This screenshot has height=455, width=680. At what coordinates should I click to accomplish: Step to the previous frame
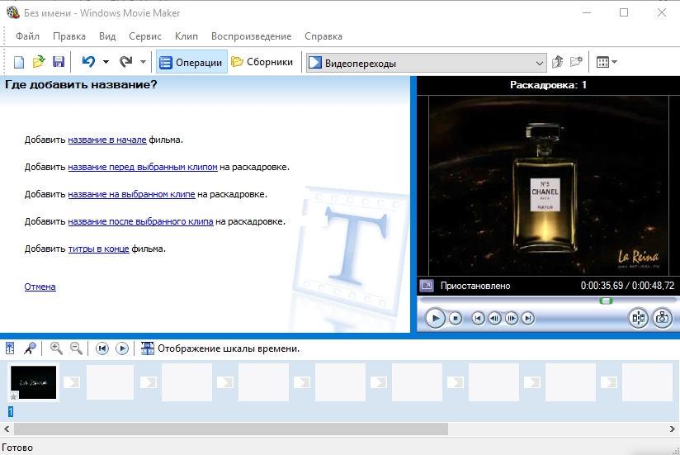click(495, 319)
